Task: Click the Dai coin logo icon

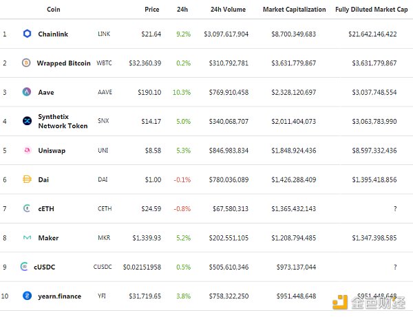Action: click(x=27, y=179)
